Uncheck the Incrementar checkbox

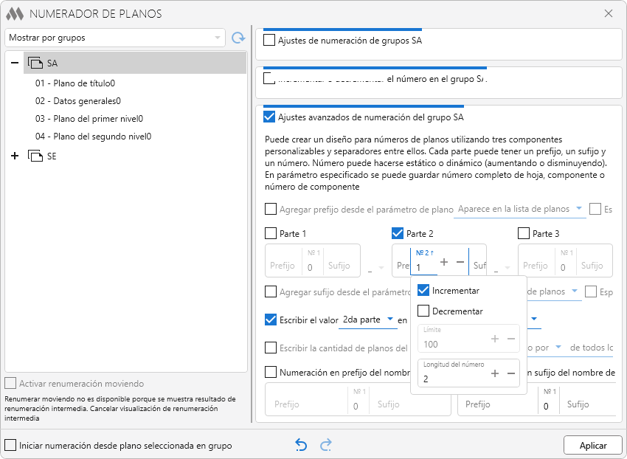click(423, 291)
